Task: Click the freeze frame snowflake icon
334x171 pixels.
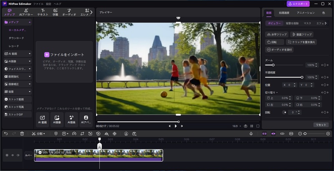Action: (114, 134)
